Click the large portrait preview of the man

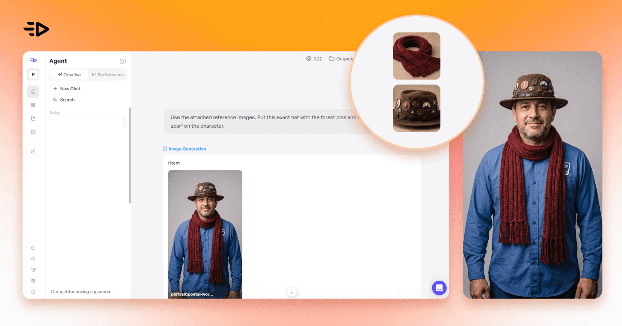532,175
